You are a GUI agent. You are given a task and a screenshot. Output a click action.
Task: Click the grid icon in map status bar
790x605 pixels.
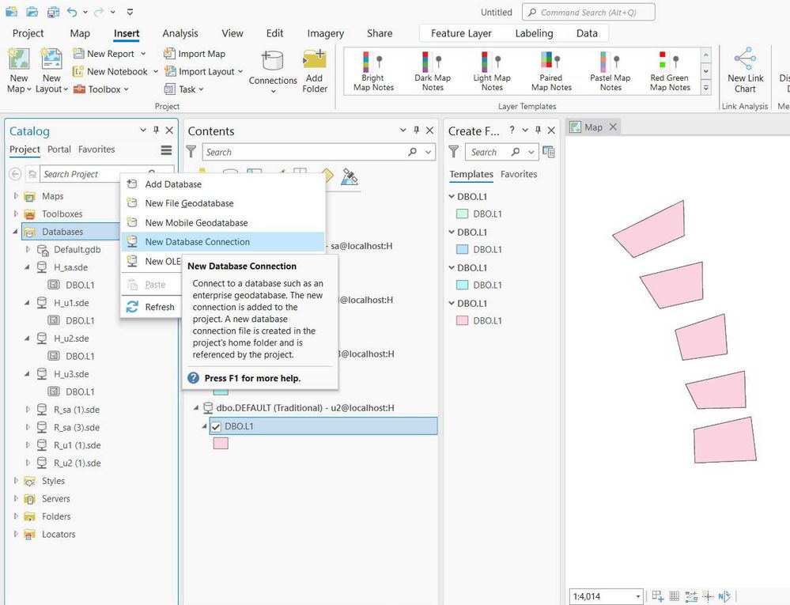674,596
